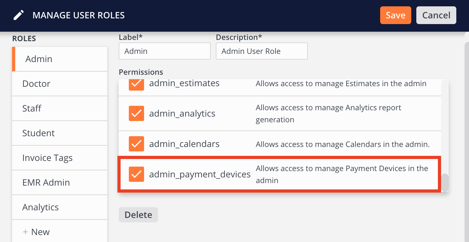The width and height of the screenshot is (469, 242).
Task: Open the Invoice Tags role
Action: tap(60, 158)
